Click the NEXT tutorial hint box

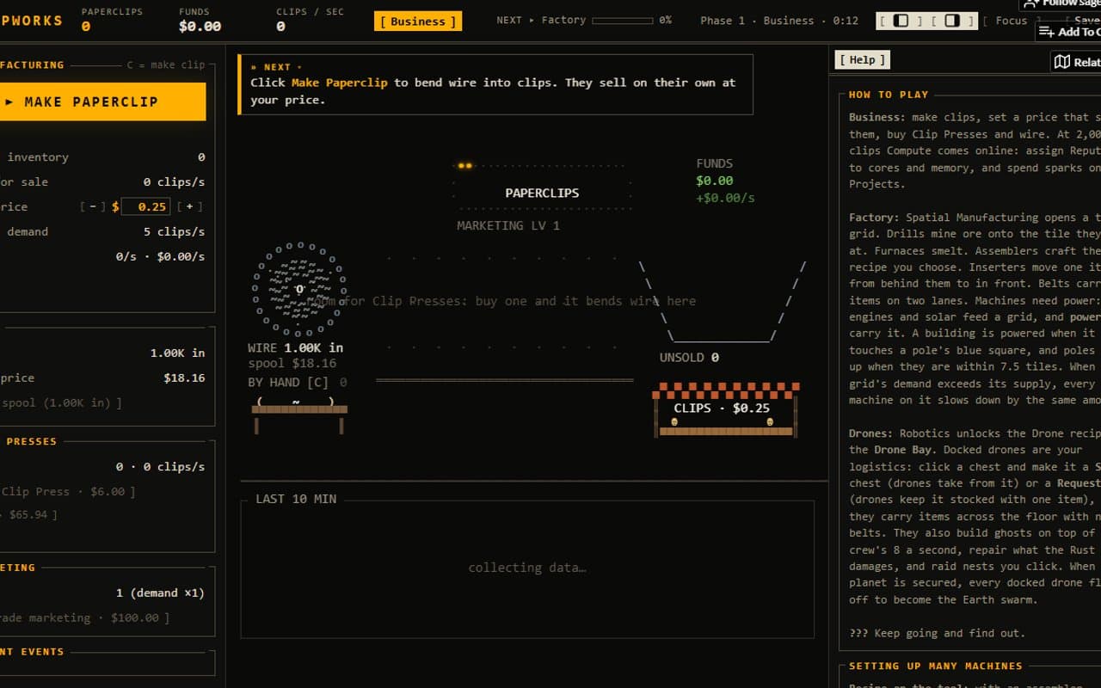tap(495, 84)
